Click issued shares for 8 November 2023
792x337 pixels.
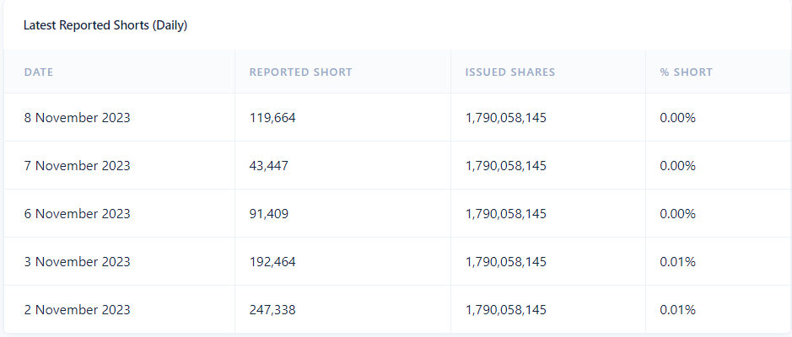505,118
